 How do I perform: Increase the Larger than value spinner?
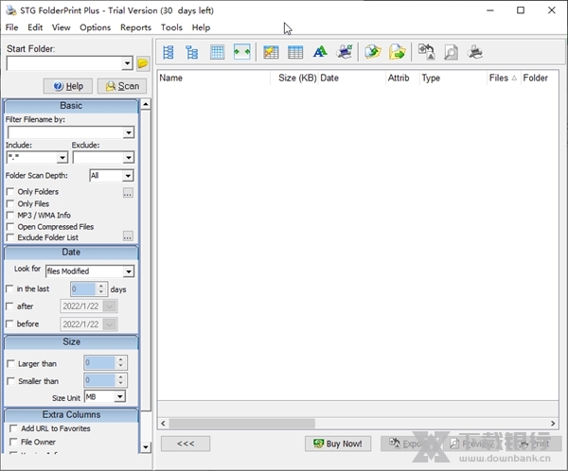[120, 359]
